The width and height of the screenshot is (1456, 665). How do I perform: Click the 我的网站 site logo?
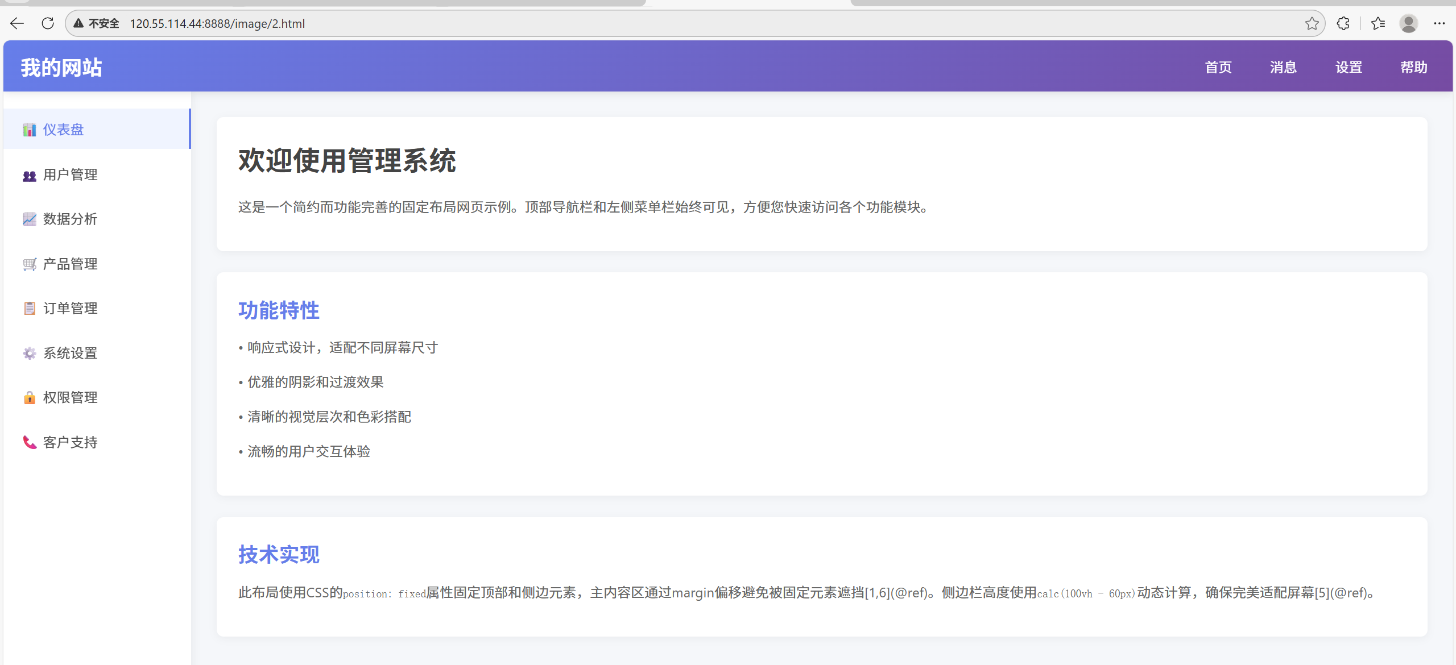tap(61, 68)
